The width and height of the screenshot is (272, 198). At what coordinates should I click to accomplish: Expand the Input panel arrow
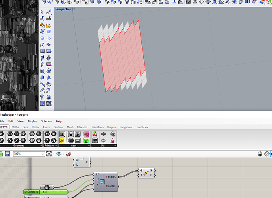tap(89, 146)
